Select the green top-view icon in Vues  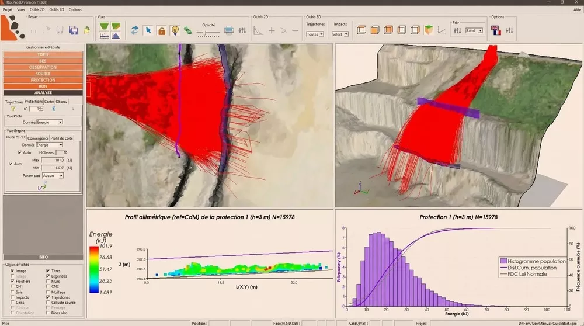pyautogui.click(x=105, y=26)
